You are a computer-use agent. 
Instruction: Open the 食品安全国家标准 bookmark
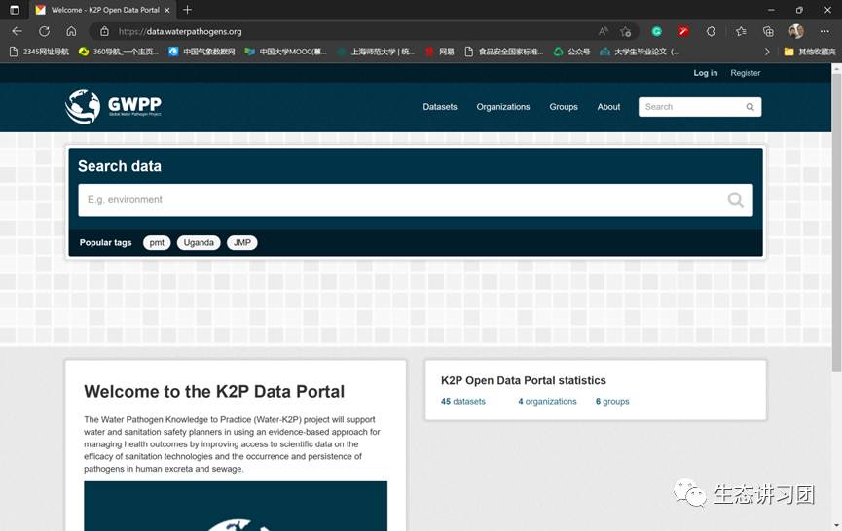[x=504, y=52]
